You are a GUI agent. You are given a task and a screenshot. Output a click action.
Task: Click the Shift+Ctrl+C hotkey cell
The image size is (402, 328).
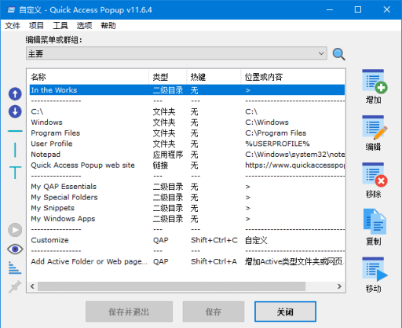point(214,240)
